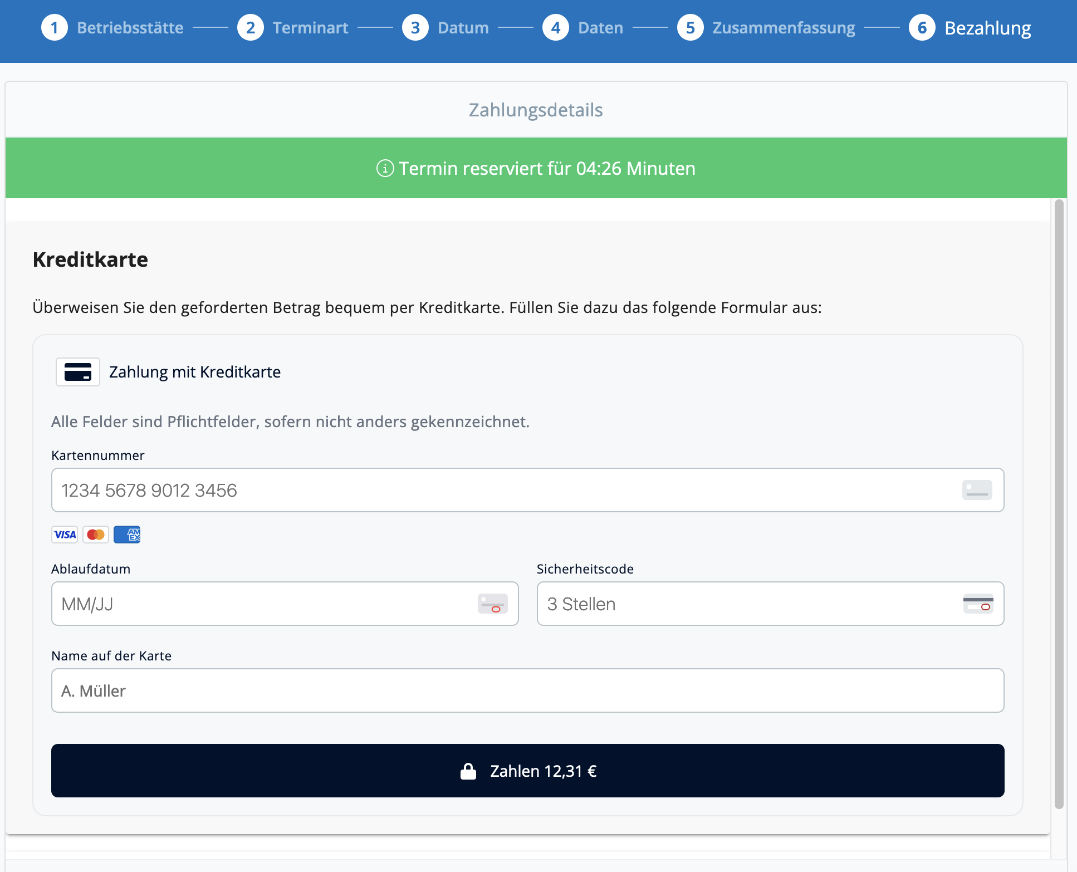
Task: Click the info icon in the green banner
Action: (385, 168)
